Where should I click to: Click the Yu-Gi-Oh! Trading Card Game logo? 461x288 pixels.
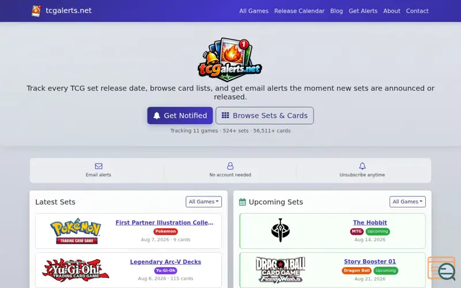75,270
